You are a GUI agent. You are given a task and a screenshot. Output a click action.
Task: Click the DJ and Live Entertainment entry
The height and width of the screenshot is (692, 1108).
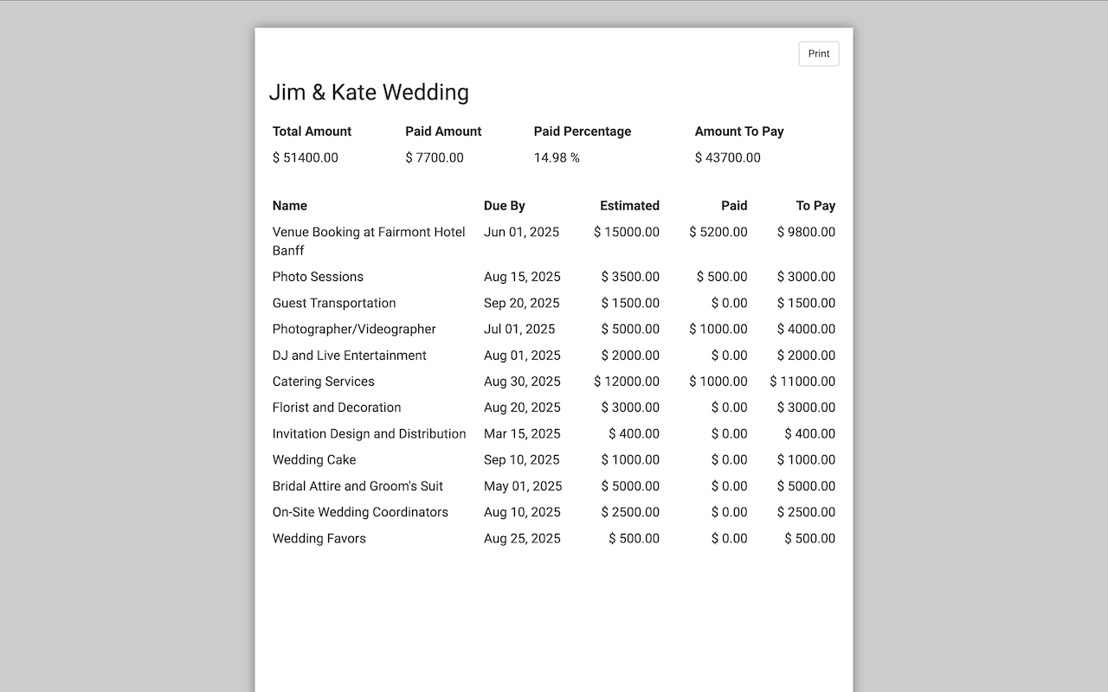[349, 356]
